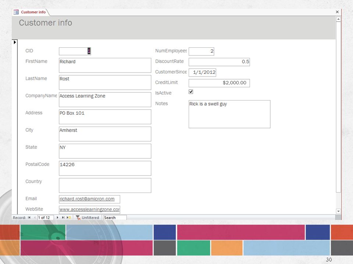Click the CID label

(29, 51)
